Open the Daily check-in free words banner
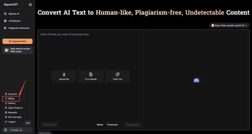Image resolution: width=252 pixels, height=134 pixels. point(17,50)
